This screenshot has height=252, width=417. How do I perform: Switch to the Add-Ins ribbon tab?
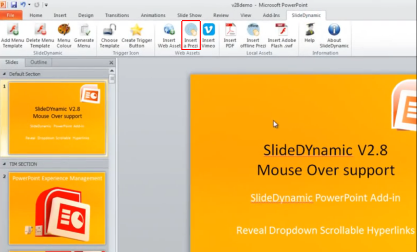(x=271, y=16)
